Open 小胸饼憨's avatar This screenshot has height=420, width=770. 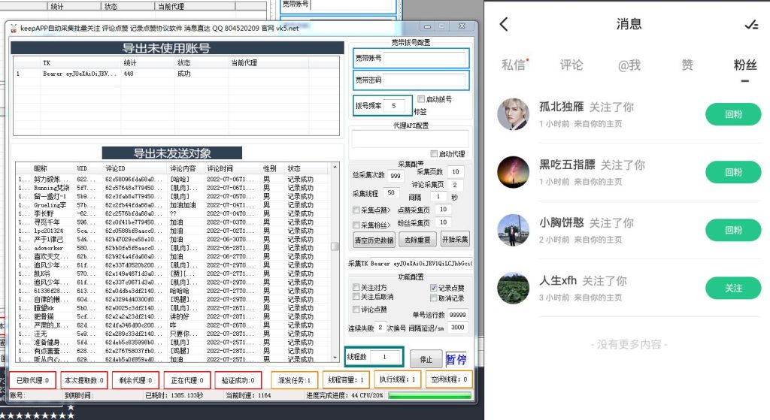click(x=513, y=230)
